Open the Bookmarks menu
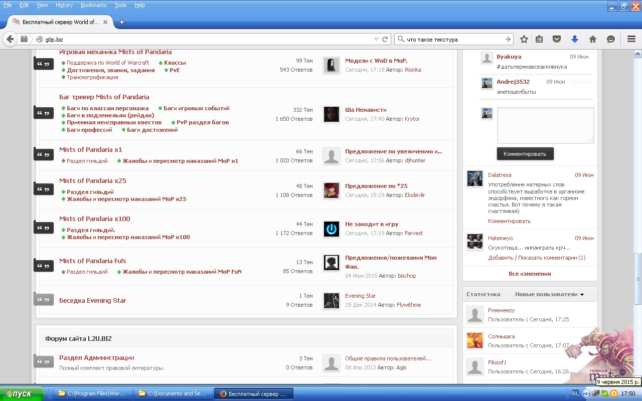Viewport: 642px width, 401px height. click(93, 5)
